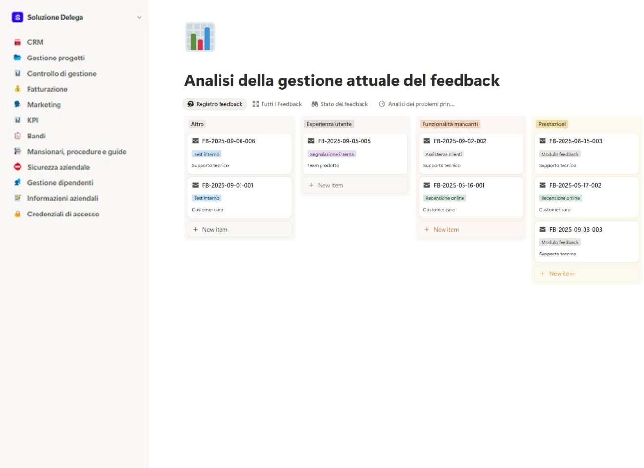The height and width of the screenshot is (468, 644).
Task: Select the Gestione progetti folder icon
Action: [18, 58]
